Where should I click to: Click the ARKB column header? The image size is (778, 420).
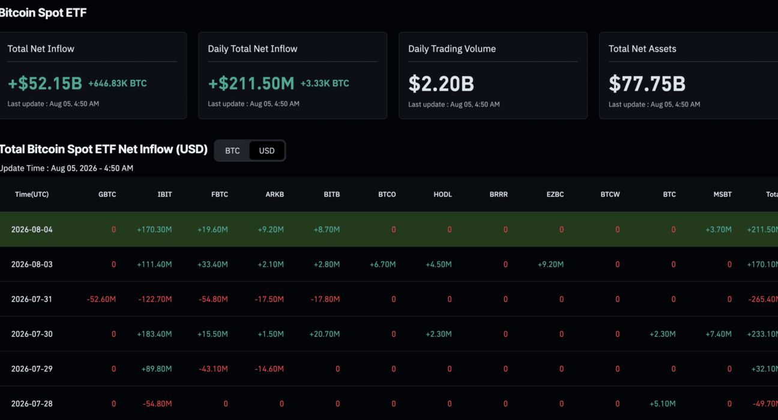[275, 194]
